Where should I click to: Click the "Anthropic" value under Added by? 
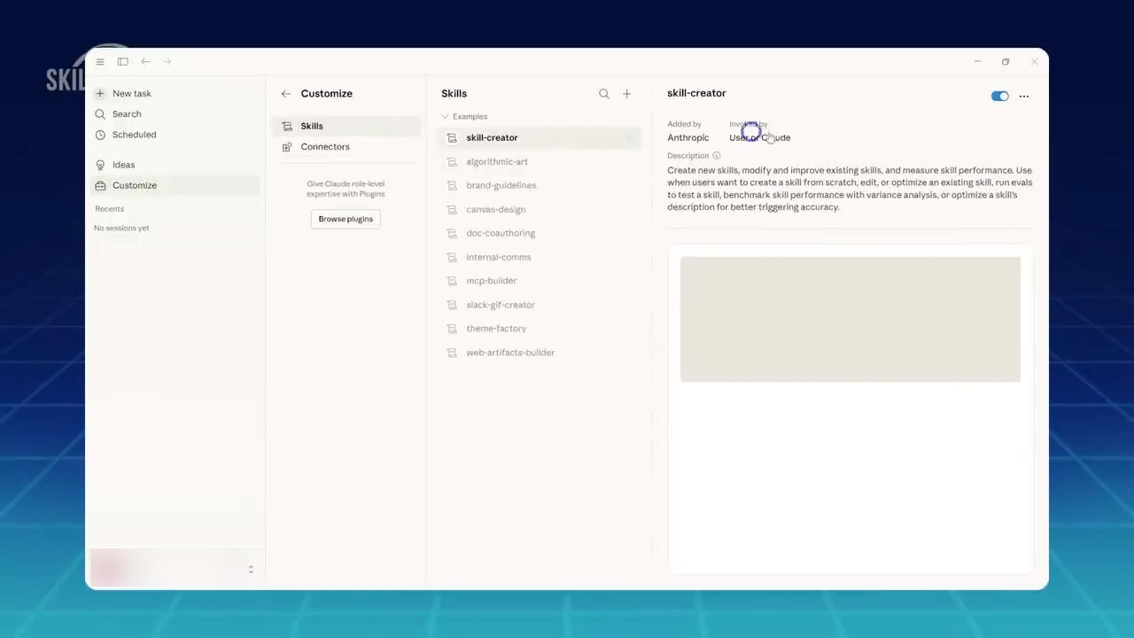(688, 138)
